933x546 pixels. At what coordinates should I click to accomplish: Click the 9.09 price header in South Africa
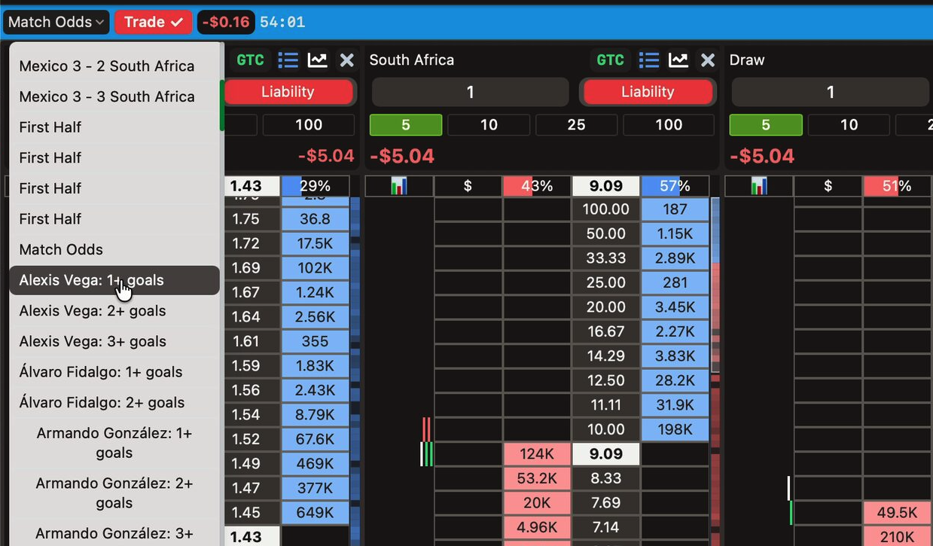coord(606,186)
